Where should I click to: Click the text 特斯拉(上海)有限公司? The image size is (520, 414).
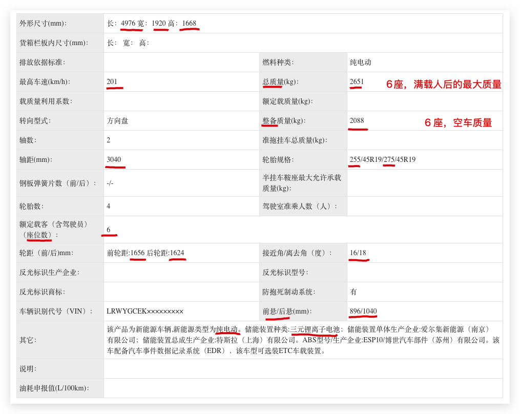click(256, 340)
